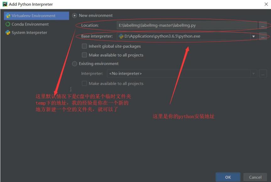271x182 pixels.
Task: Select the Virtualenv Environment icon in sidebar
Action: tap(8, 15)
